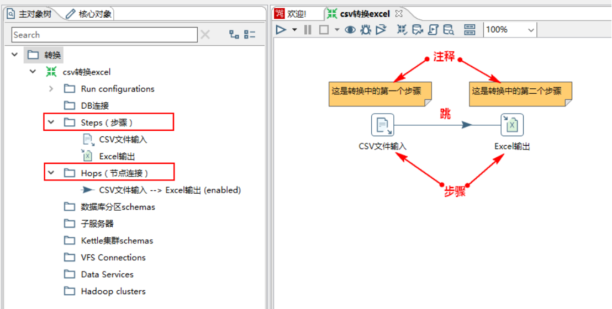This screenshot has height=309, width=612.
Task: Collapse the Hops（节点连接）folder
Action: (51, 173)
